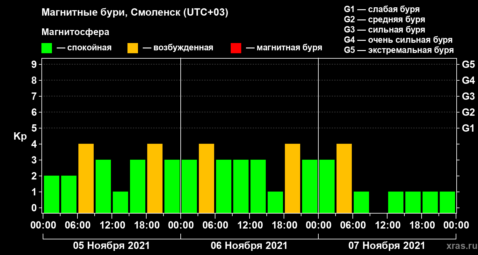Click the 06:00–09:00 Kp 1 bar on 07 Ноября
This screenshot has height=255, width=478.
[361, 202]
